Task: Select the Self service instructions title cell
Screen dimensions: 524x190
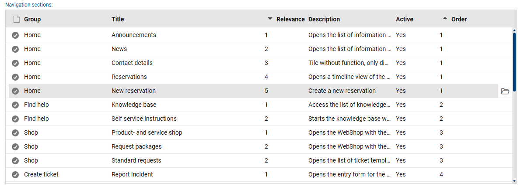Action: coord(144,119)
